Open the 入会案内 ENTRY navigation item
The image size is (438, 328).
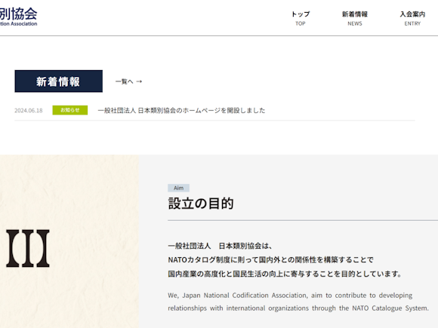[x=412, y=18]
